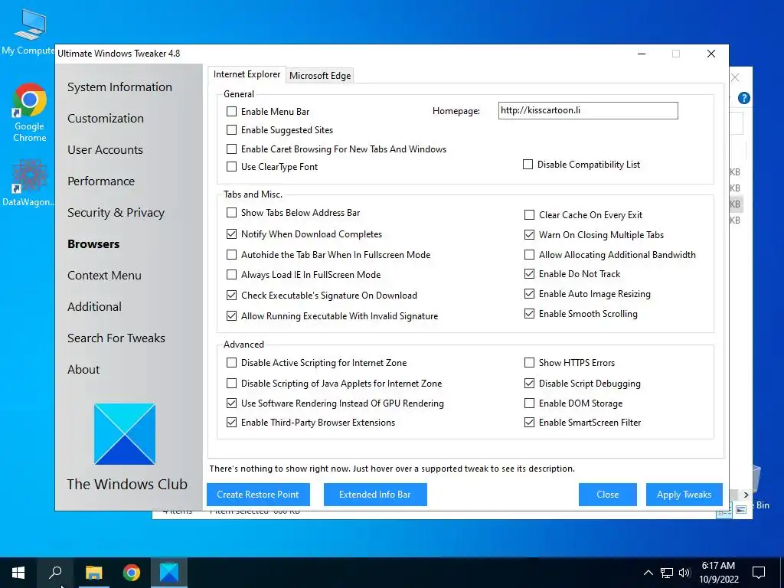Show hidden system tray icons
Viewport: 784px width, 588px height.
(x=648, y=573)
